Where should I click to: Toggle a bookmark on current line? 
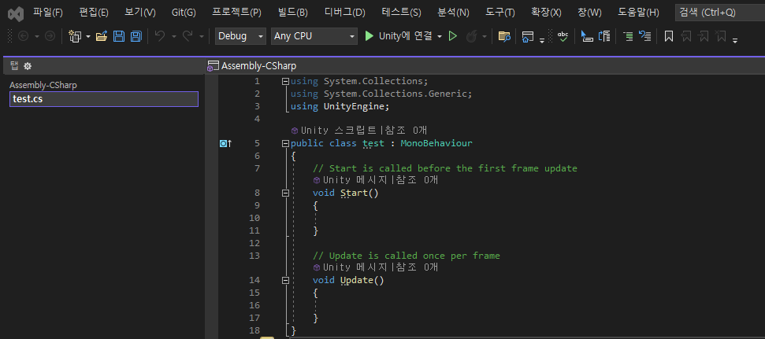[669, 36]
